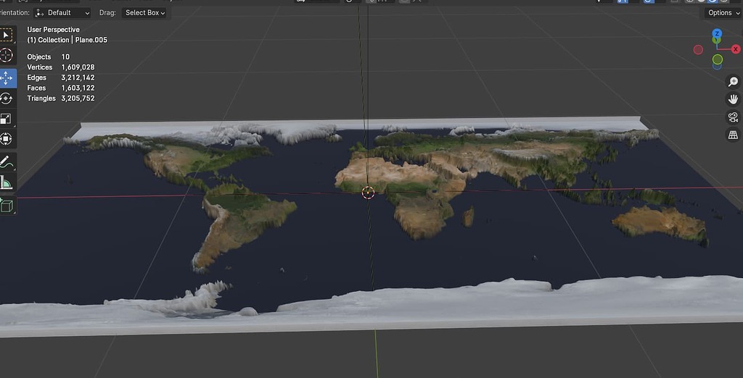
Task: Click the pan hand viewport button
Action: click(733, 99)
